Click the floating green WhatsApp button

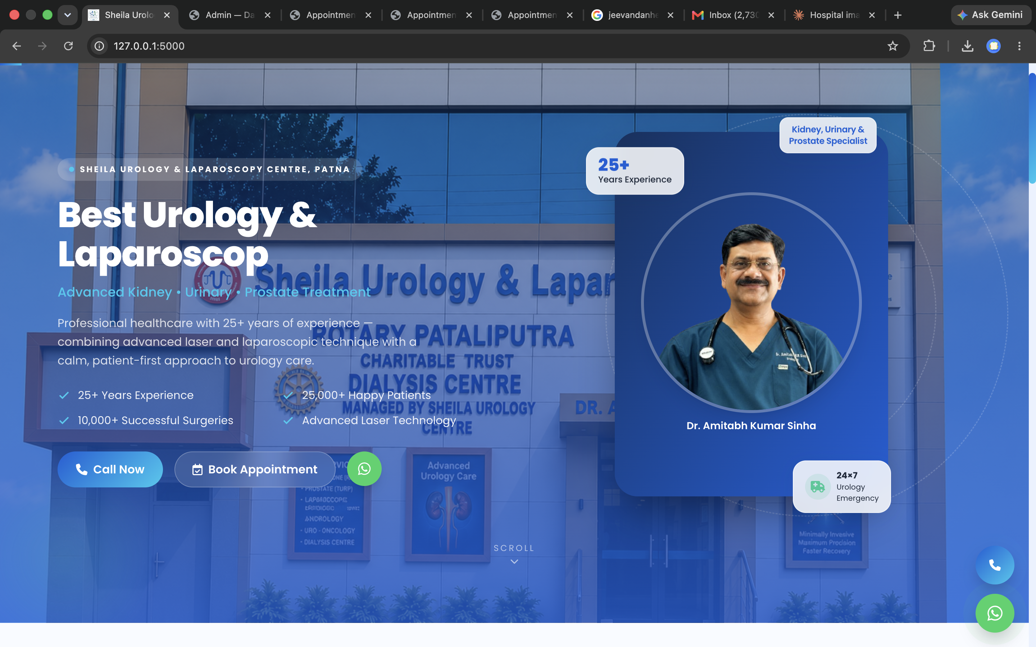pos(995,613)
